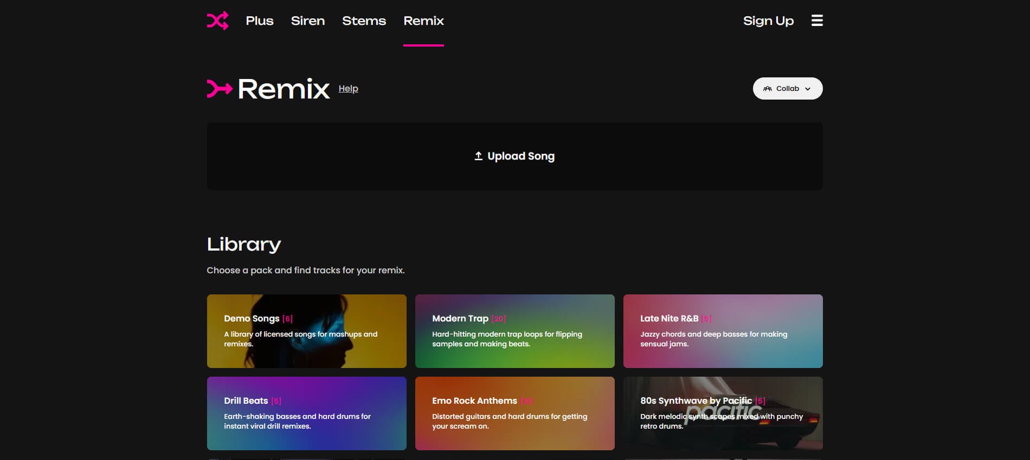Click the 'Hard-hitting modern trap loops' description

[507, 339]
